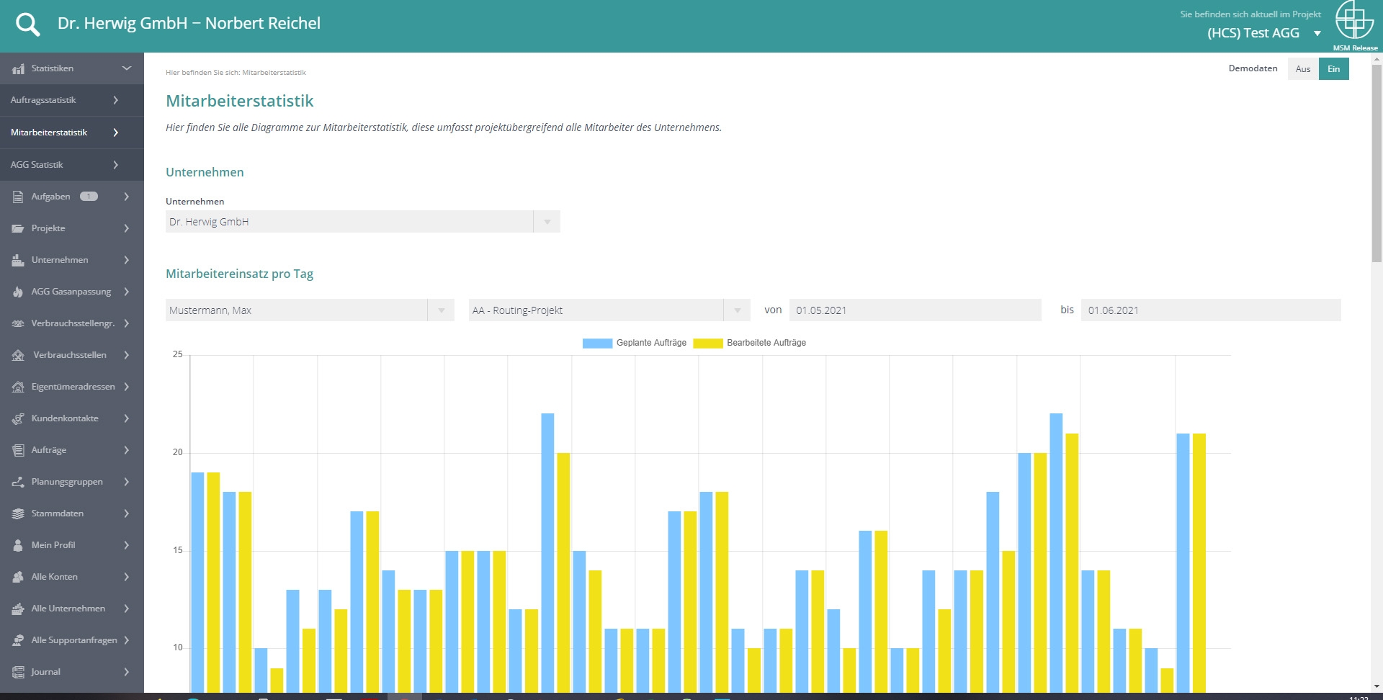Collapse the Statistiken menu chevron
Viewport: 1383px width, 700px height.
coord(127,68)
